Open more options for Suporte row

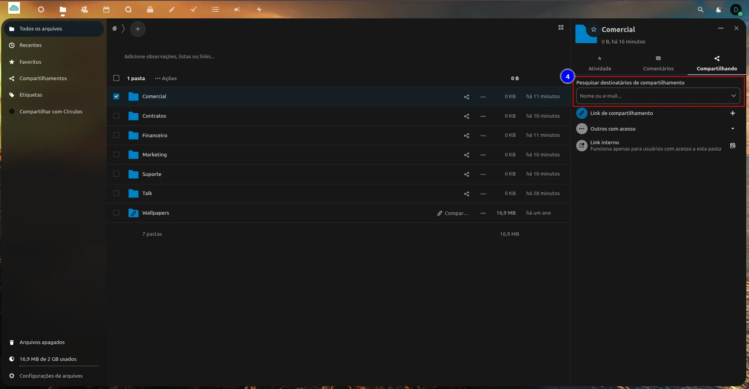pyautogui.click(x=483, y=174)
